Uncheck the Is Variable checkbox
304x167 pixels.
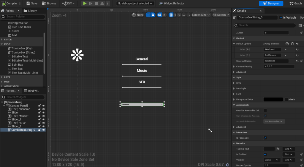coord(281,17)
